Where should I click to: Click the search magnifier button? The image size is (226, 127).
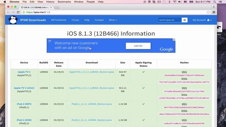184,20
